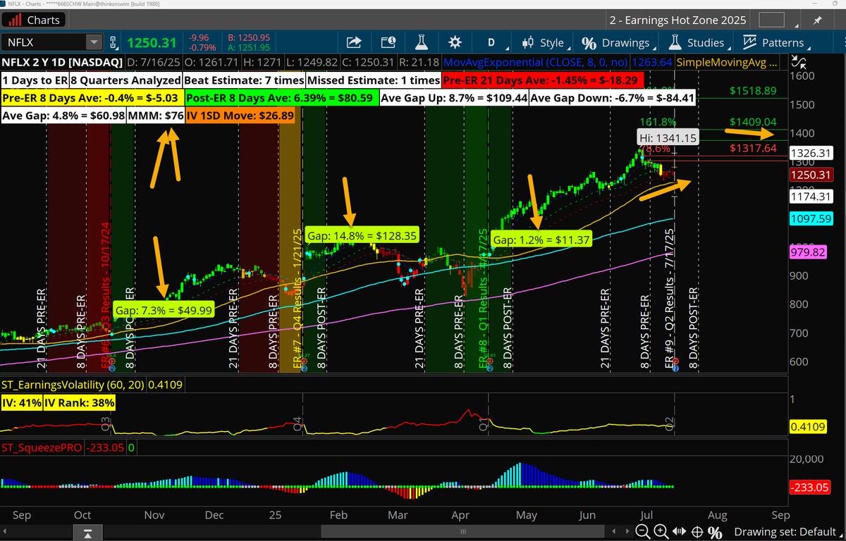Viewport: 846px width, 541px height.
Task: Click the grid layout box next to workspace name
Action: 772,20
